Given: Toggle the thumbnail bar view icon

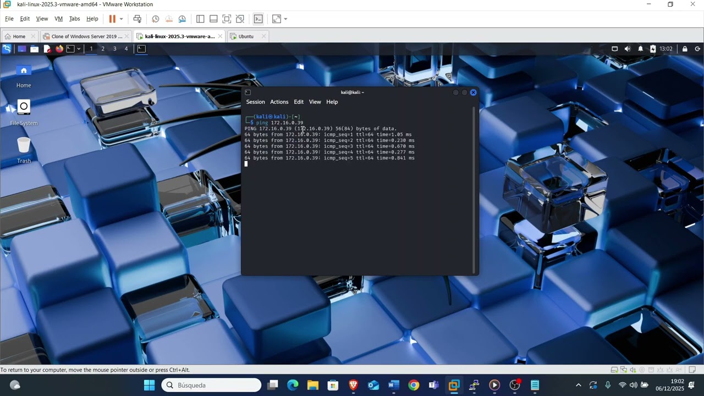Looking at the screenshot, I should pos(213,19).
